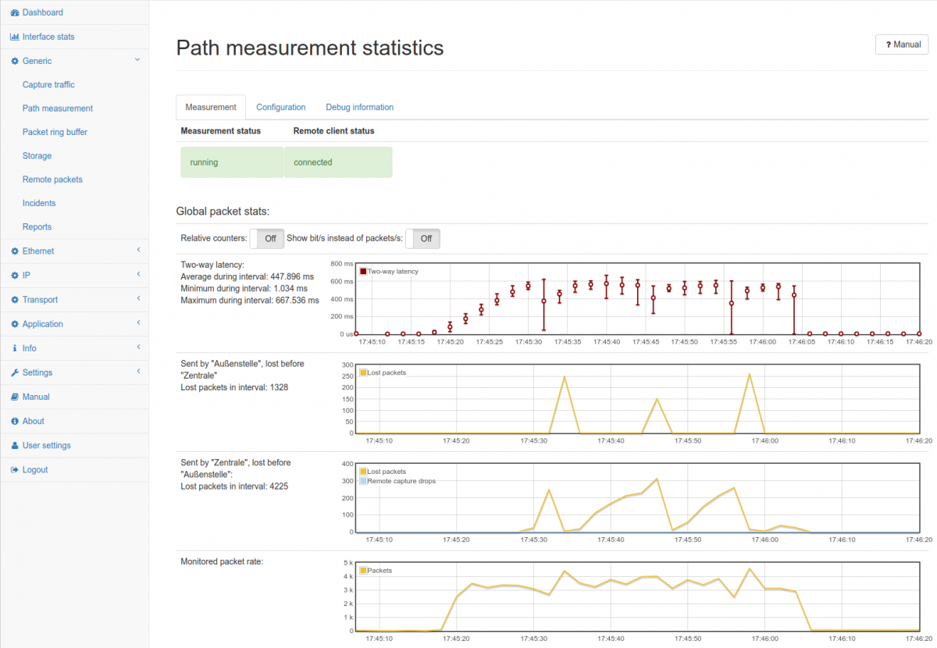The height and width of the screenshot is (648, 937).
Task: Select the Ethernet gear icon
Action: click(x=14, y=251)
